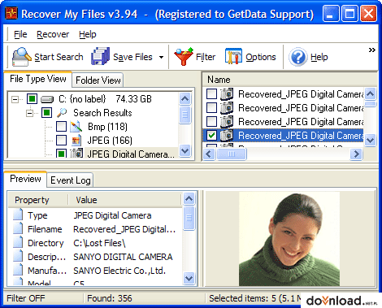The width and height of the screenshot is (382, 308).
Task: Click the property list vertical scroll thumb
Action: 189,218
